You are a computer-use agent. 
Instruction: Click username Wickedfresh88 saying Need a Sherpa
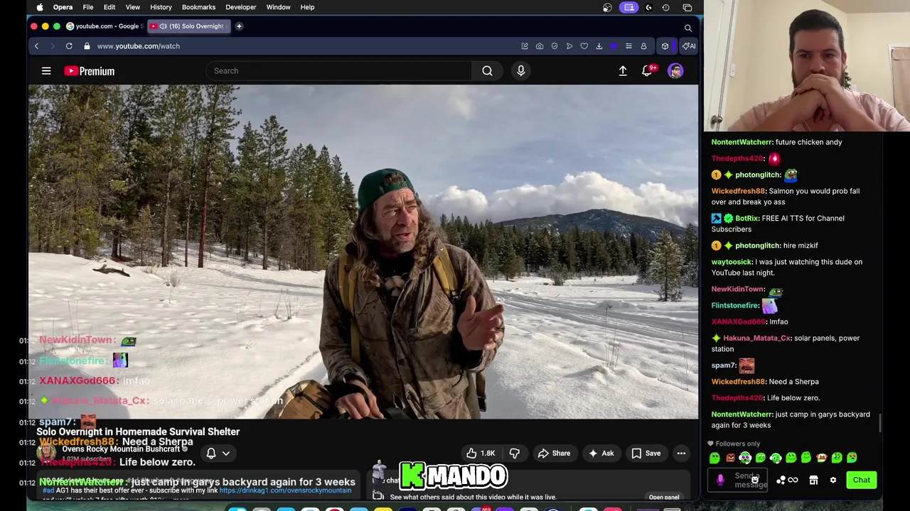(x=739, y=382)
